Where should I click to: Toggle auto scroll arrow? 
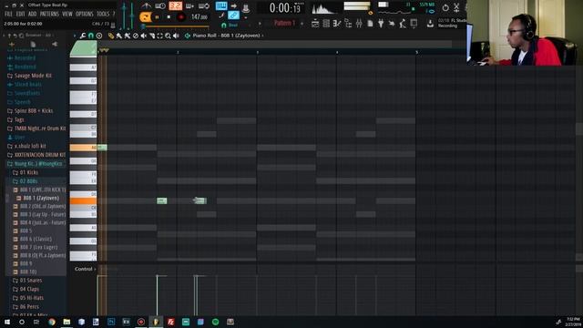click(x=234, y=6)
